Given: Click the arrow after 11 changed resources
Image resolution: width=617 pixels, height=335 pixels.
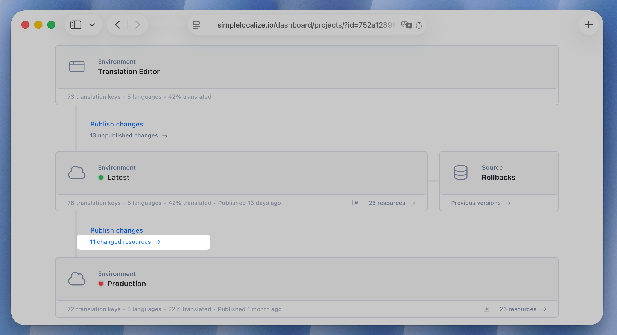Looking at the screenshot, I should [158, 242].
